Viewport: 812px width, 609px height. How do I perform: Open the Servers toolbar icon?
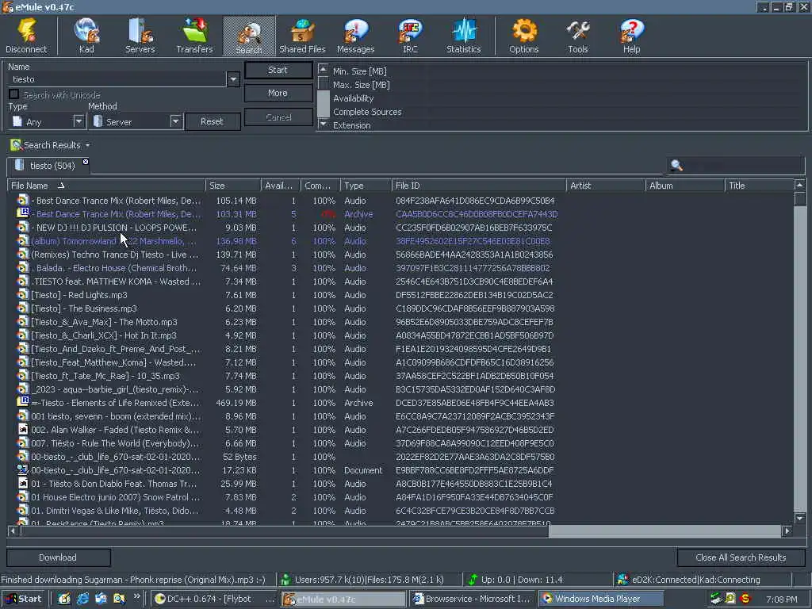click(x=140, y=36)
